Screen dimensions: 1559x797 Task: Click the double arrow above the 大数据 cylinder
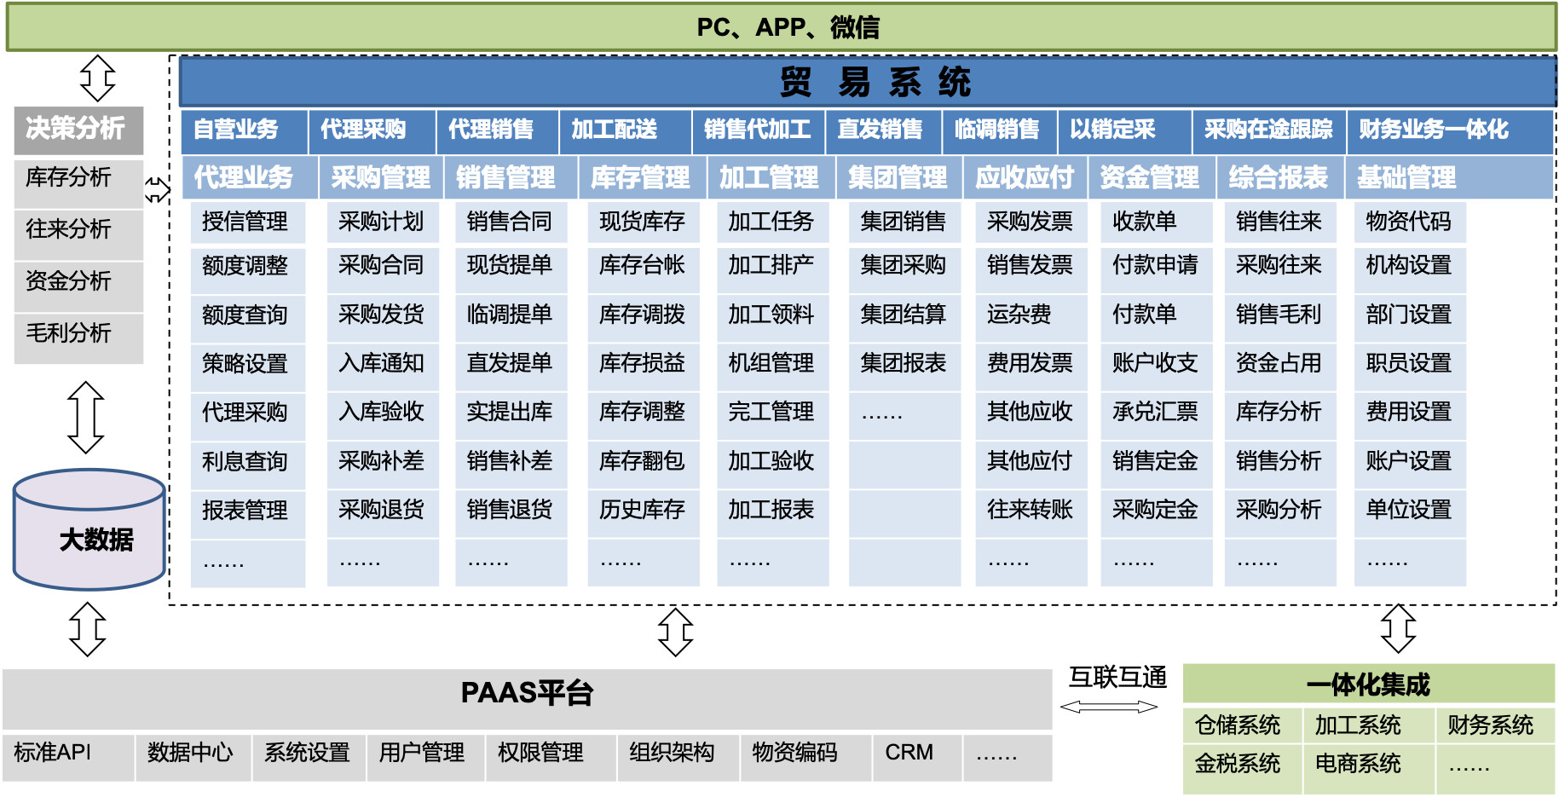86,417
